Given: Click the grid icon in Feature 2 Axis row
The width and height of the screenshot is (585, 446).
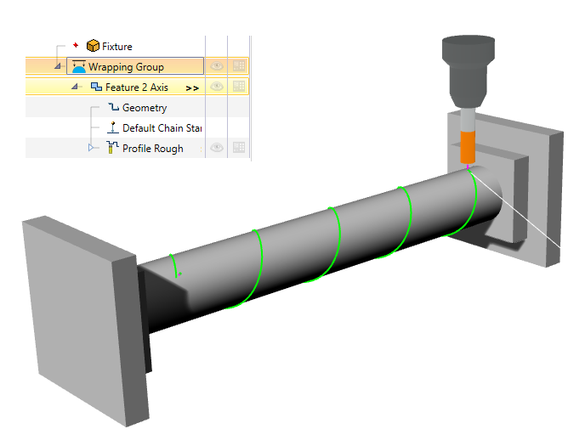Looking at the screenshot, I should [x=239, y=87].
